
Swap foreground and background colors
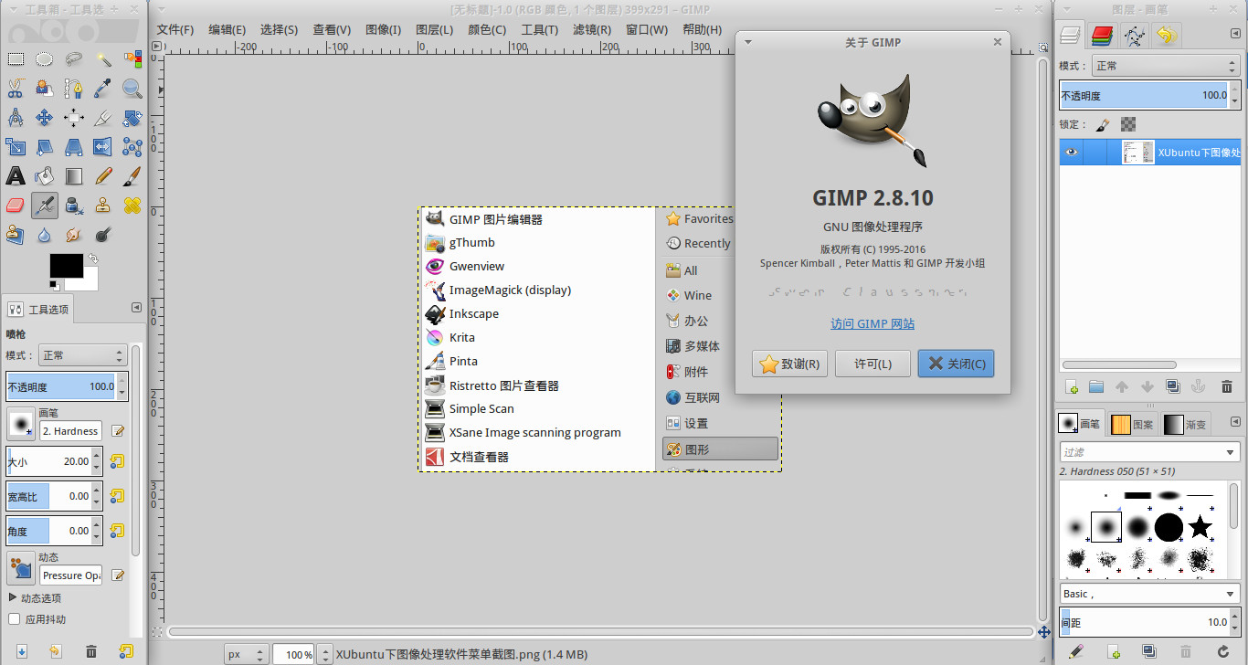coord(93,259)
